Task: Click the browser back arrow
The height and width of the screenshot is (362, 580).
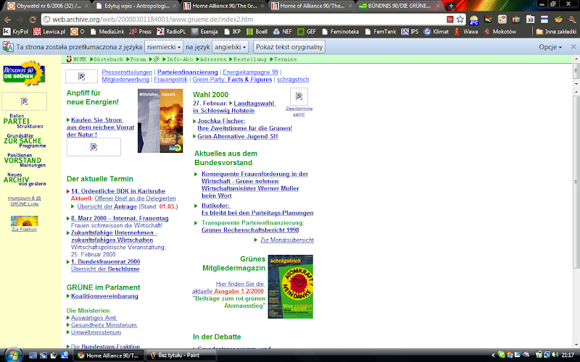Action: tap(7, 20)
